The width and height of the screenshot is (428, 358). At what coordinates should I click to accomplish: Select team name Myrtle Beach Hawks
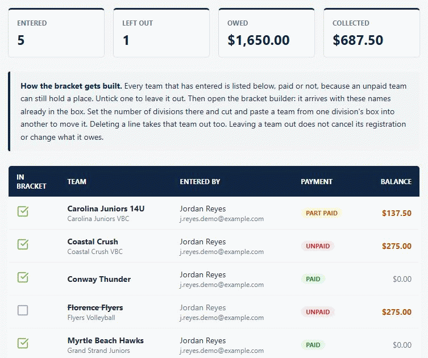(105, 340)
